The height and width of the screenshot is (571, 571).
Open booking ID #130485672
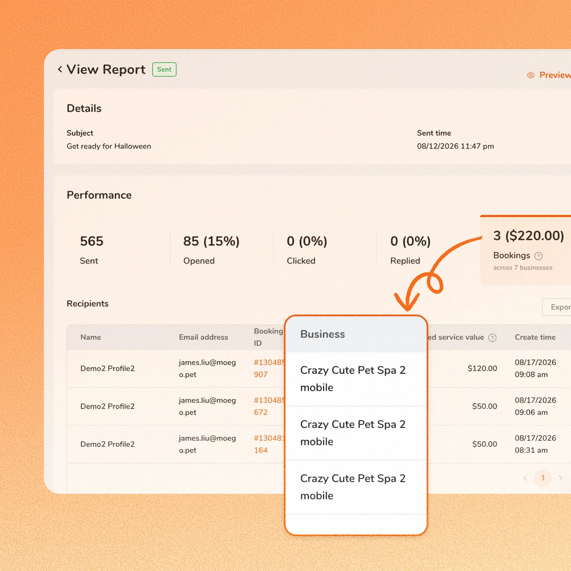click(269, 406)
